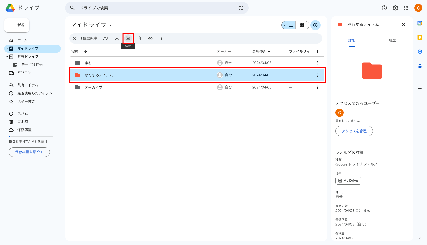Open Google Tasks side panel icon

click(x=420, y=52)
